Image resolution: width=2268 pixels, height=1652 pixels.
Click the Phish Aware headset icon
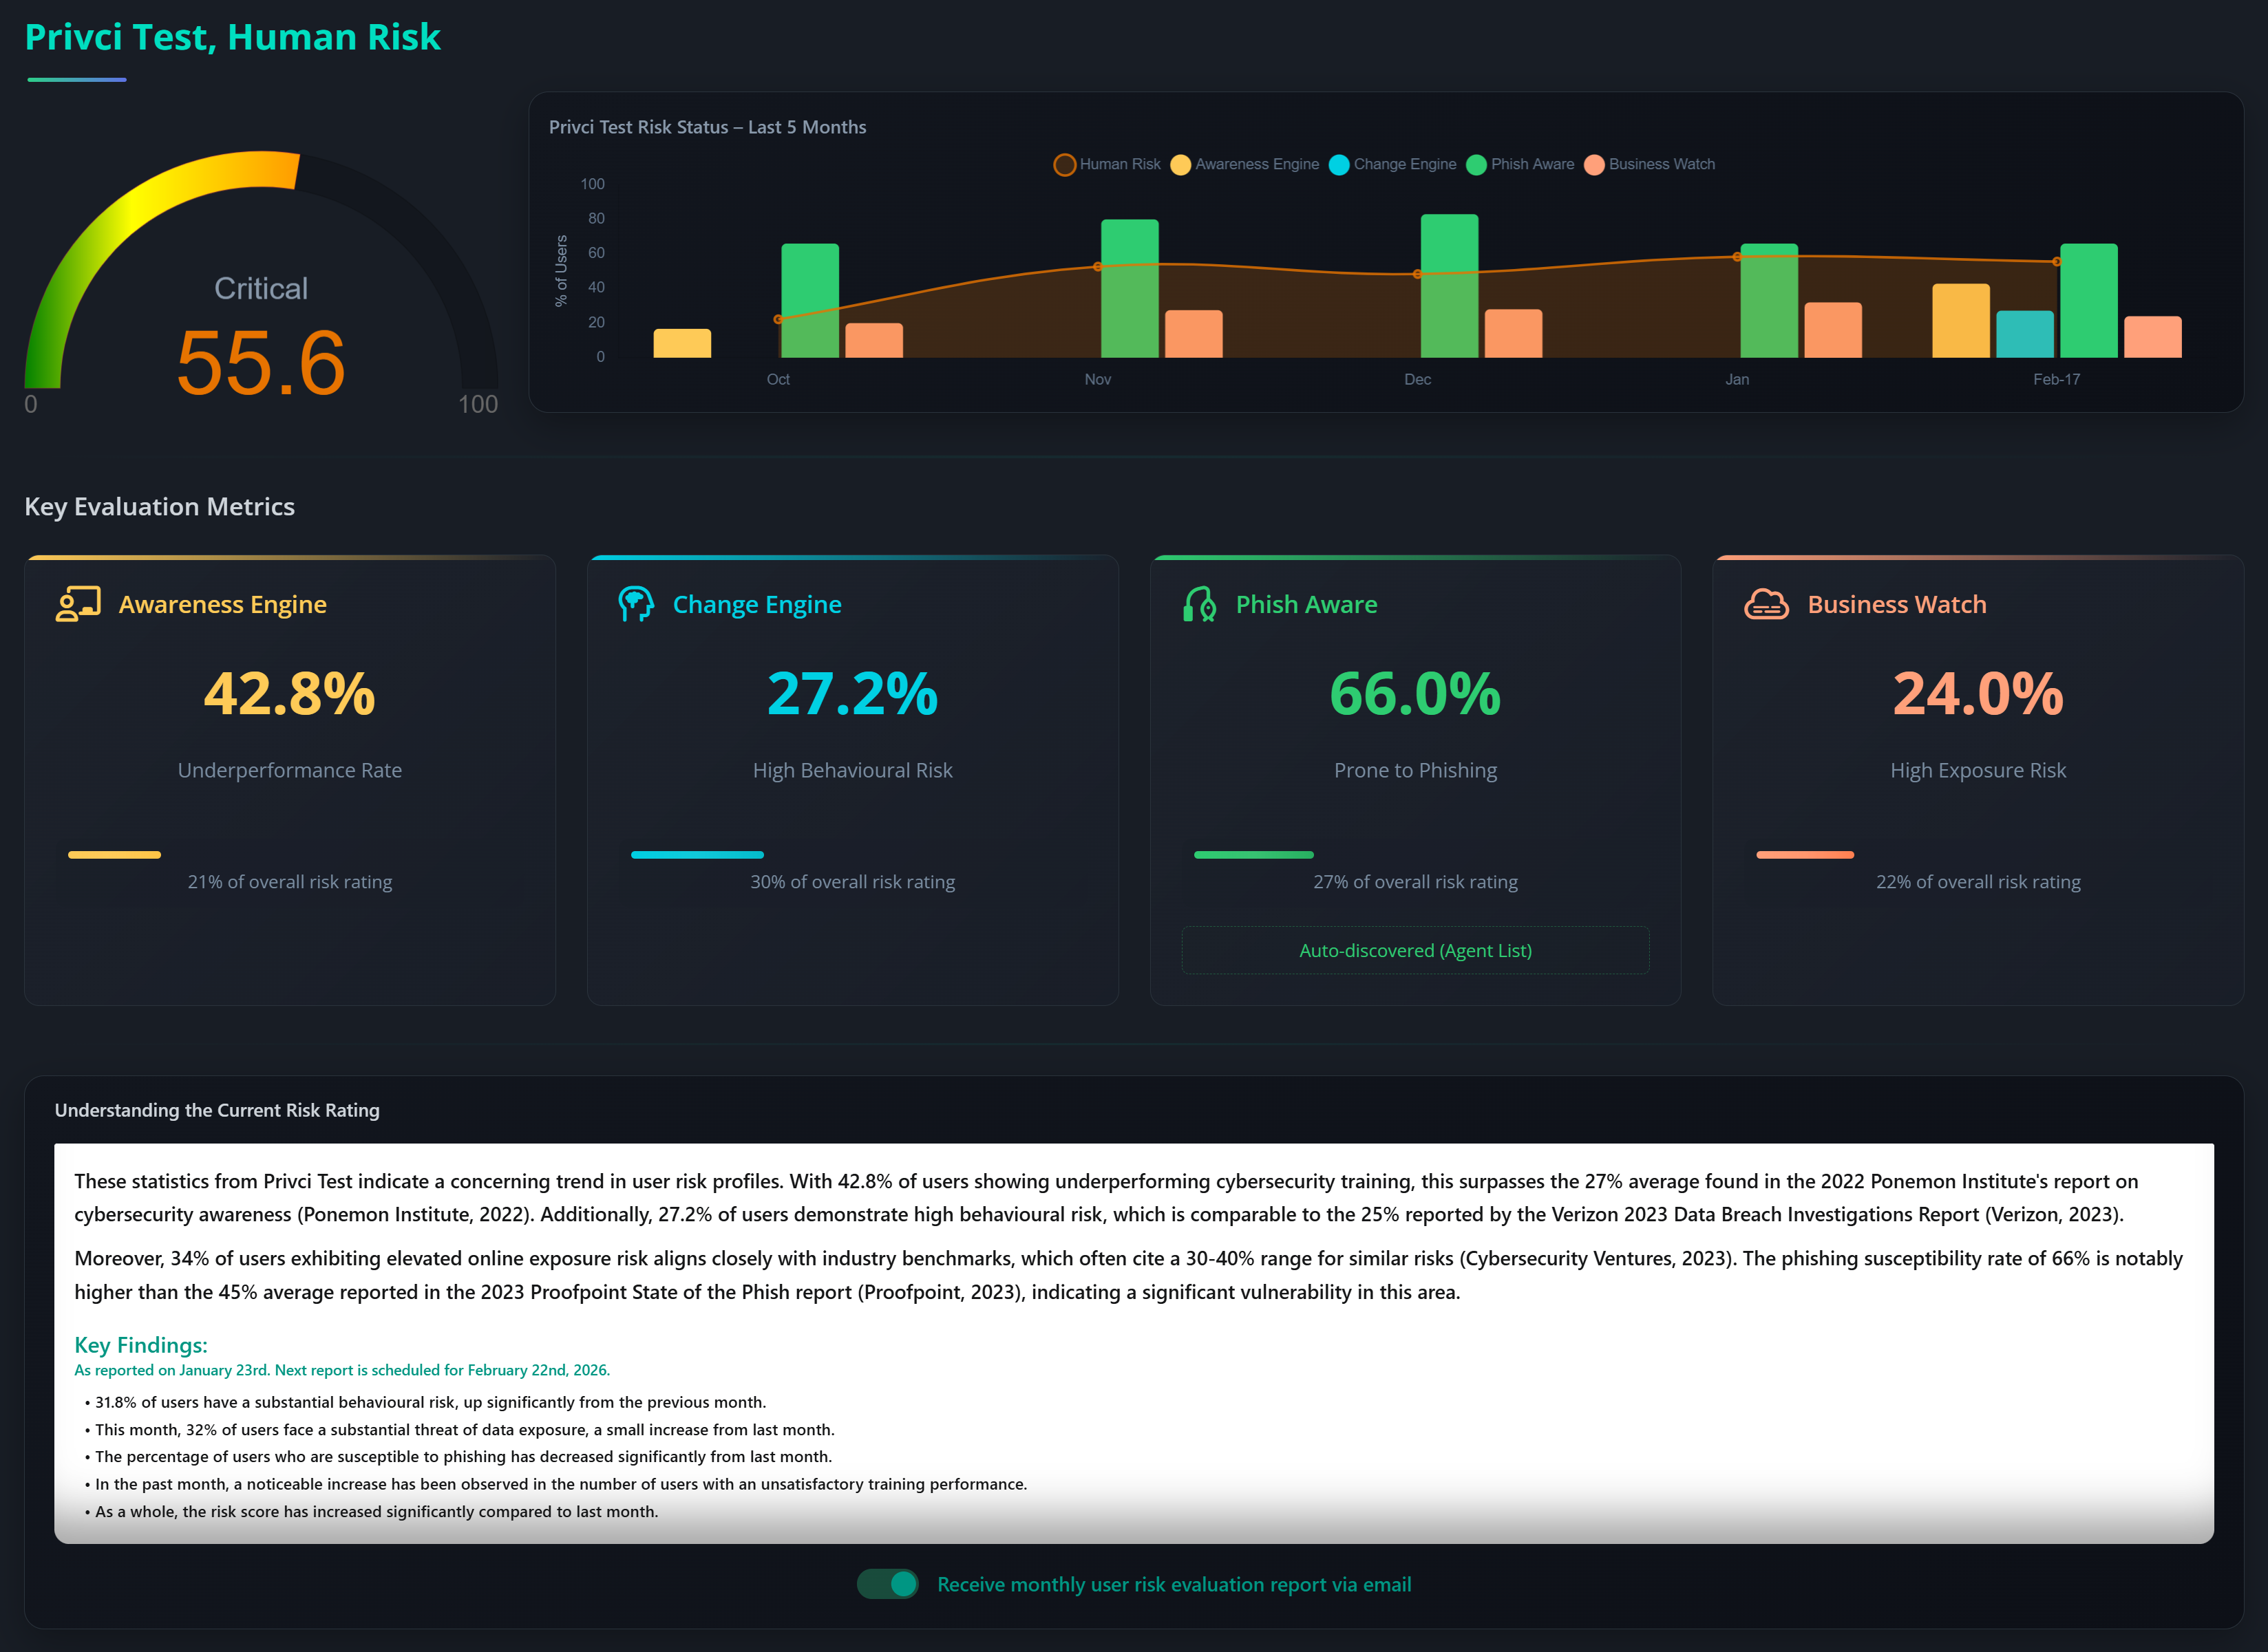(1198, 604)
